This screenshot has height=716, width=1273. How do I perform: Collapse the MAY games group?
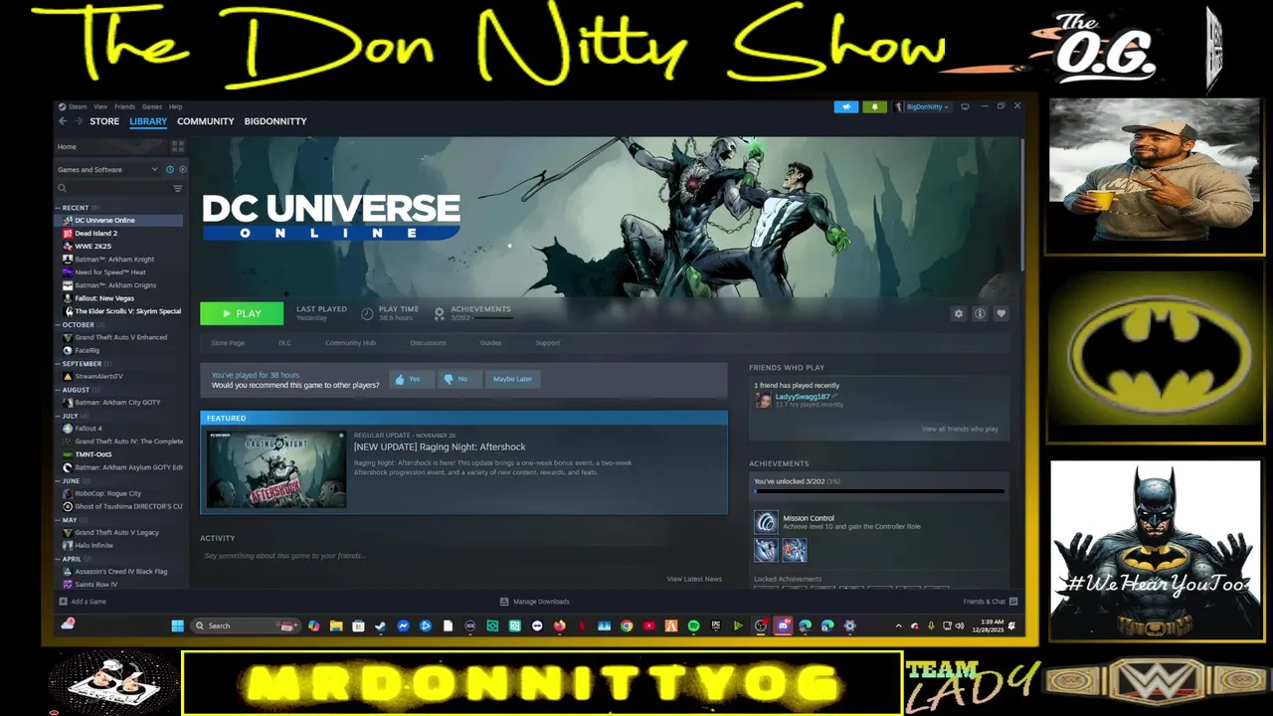pyautogui.click(x=58, y=519)
